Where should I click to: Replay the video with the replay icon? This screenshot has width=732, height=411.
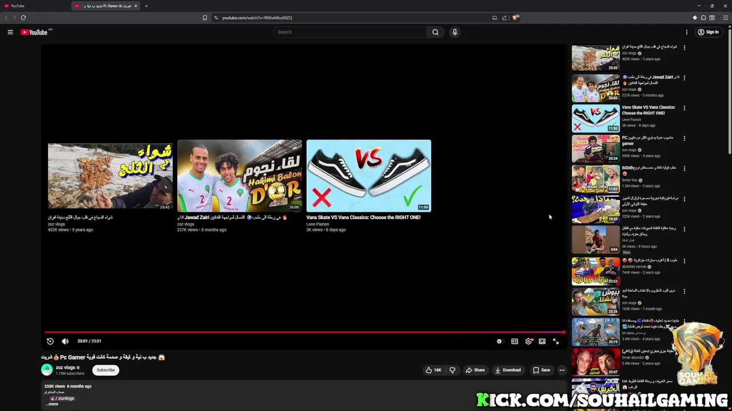pyautogui.click(x=50, y=341)
